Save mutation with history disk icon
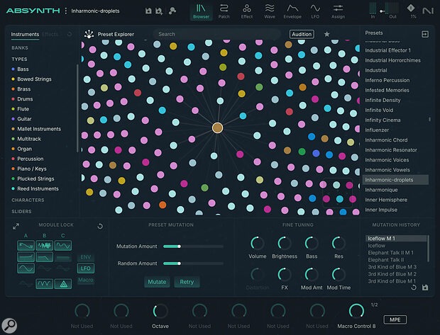 point(425,288)
